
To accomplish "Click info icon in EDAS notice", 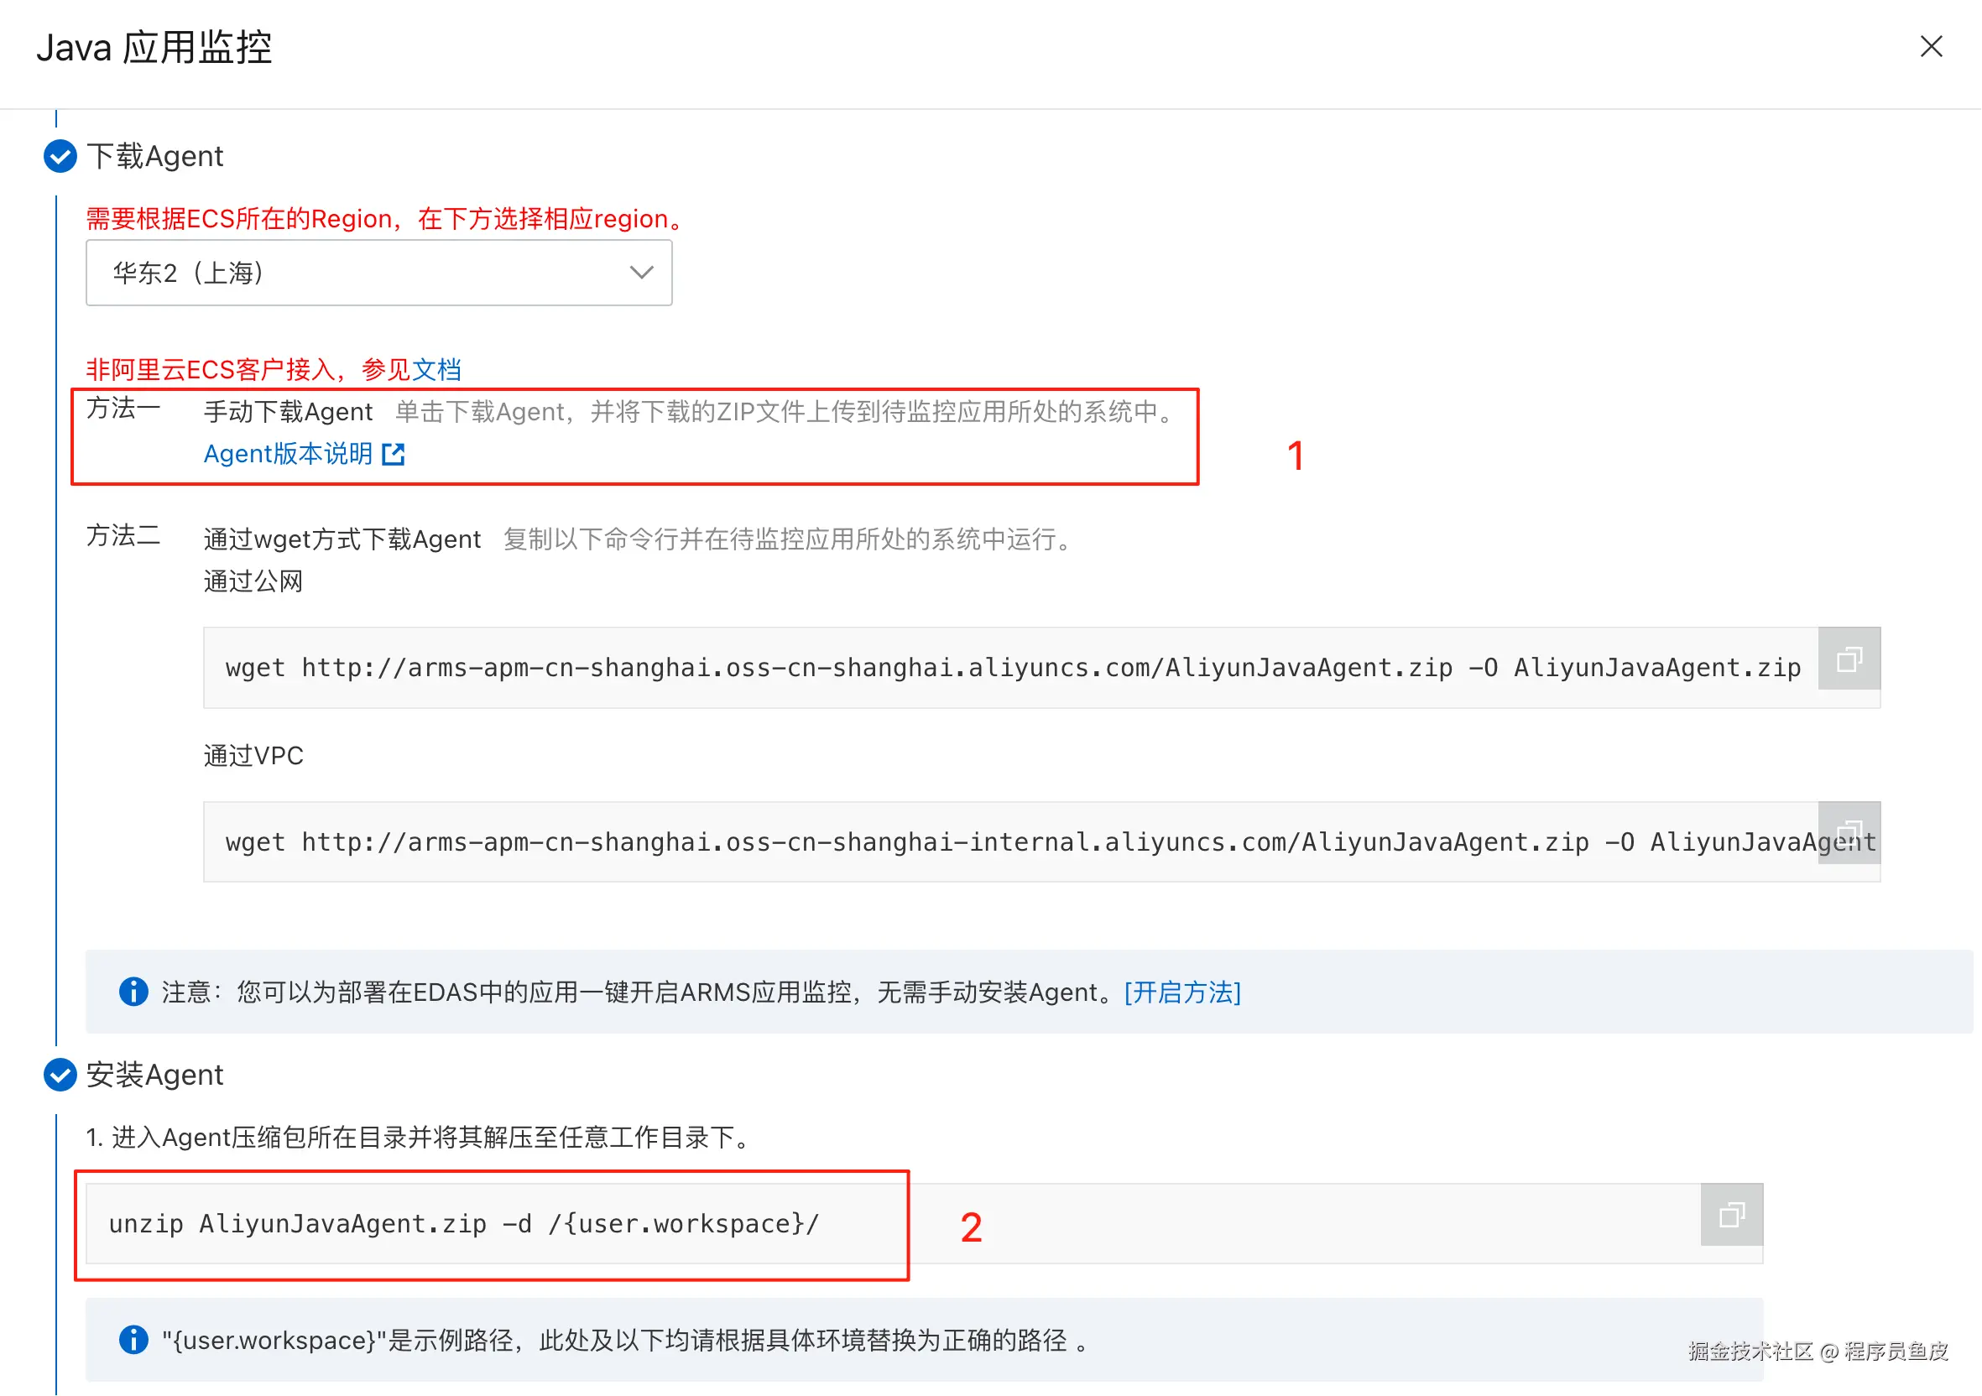I will 133,992.
